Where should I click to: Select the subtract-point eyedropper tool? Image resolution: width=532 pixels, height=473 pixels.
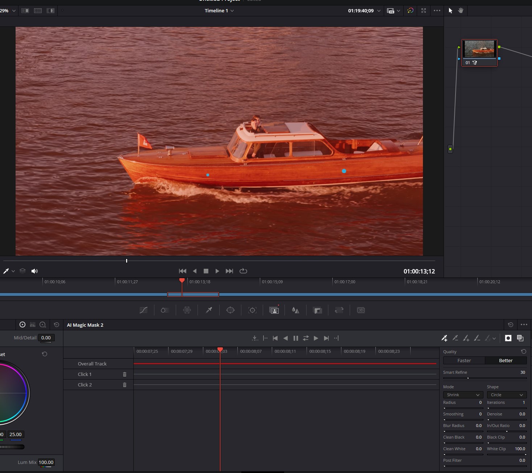click(455, 338)
